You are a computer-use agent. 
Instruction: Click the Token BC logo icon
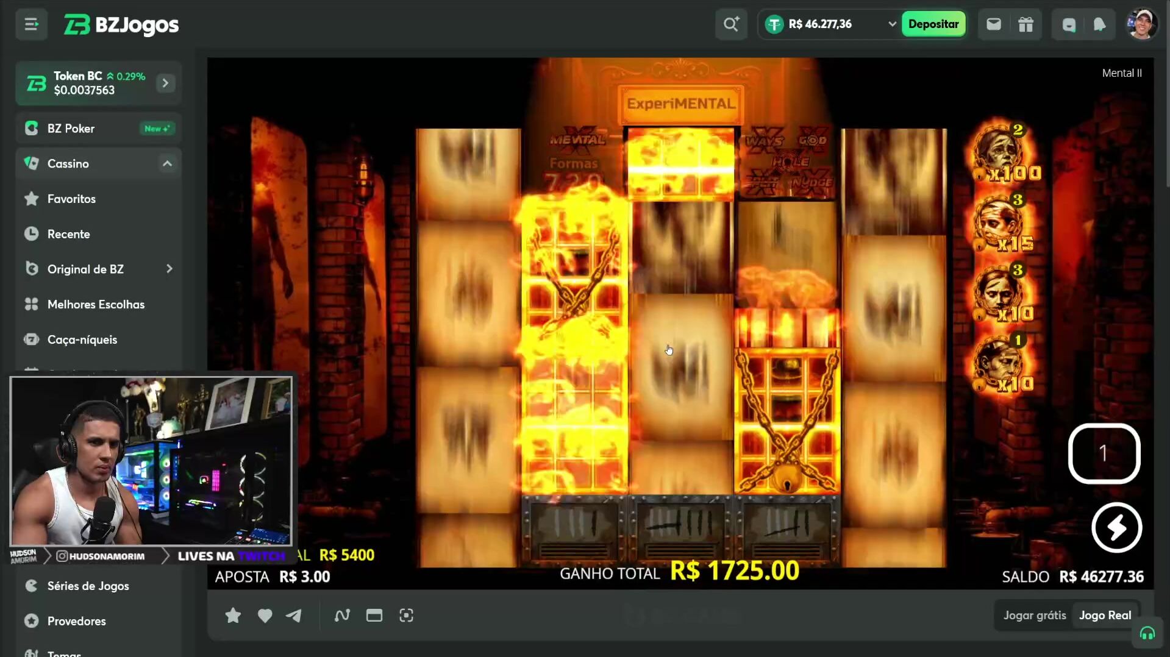pyautogui.click(x=37, y=83)
